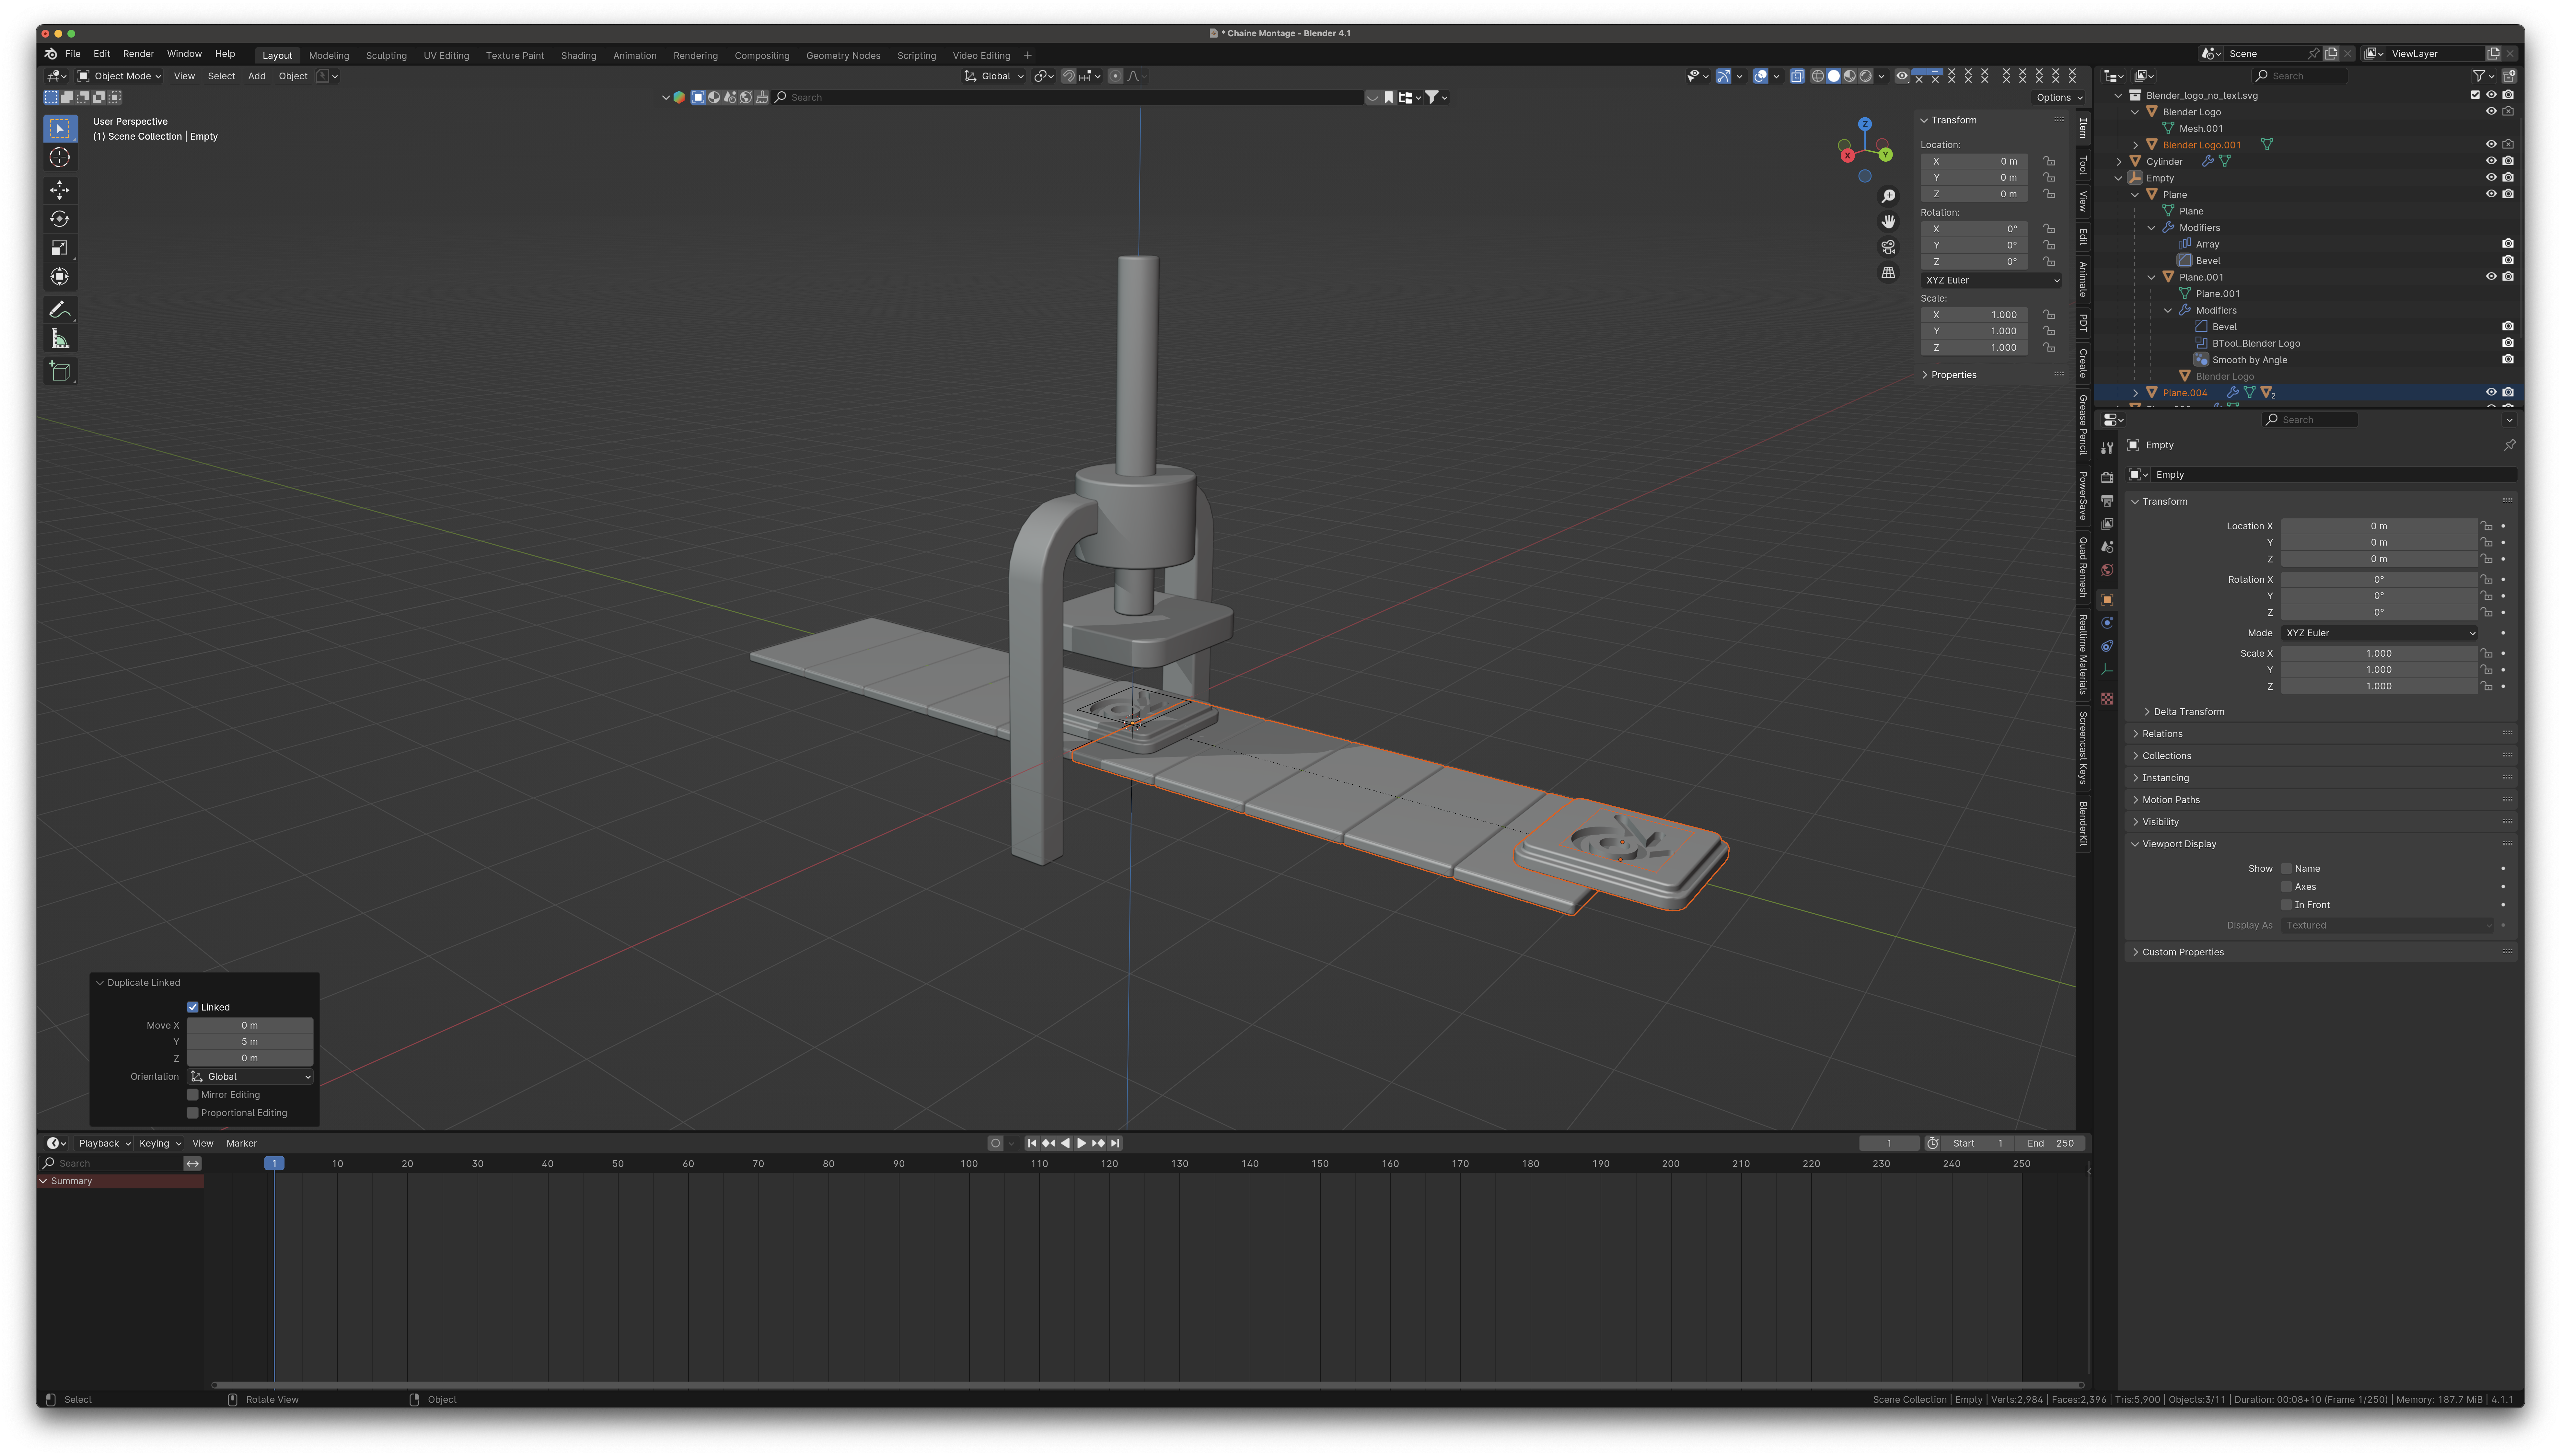Viewport: 2561px width, 1456px height.
Task: Open the Output properties tab icon
Action: tap(2107, 501)
